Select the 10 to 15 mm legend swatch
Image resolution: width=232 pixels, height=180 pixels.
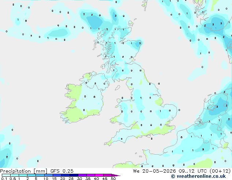49,175
